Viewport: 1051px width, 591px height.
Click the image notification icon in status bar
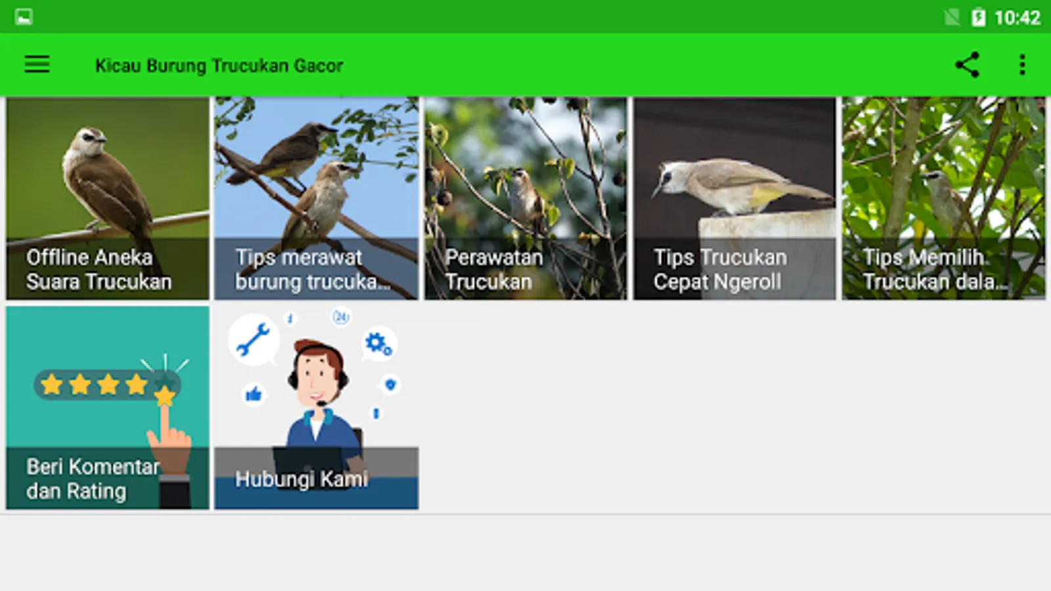(24, 16)
